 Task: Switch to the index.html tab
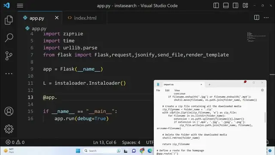pos(85,18)
